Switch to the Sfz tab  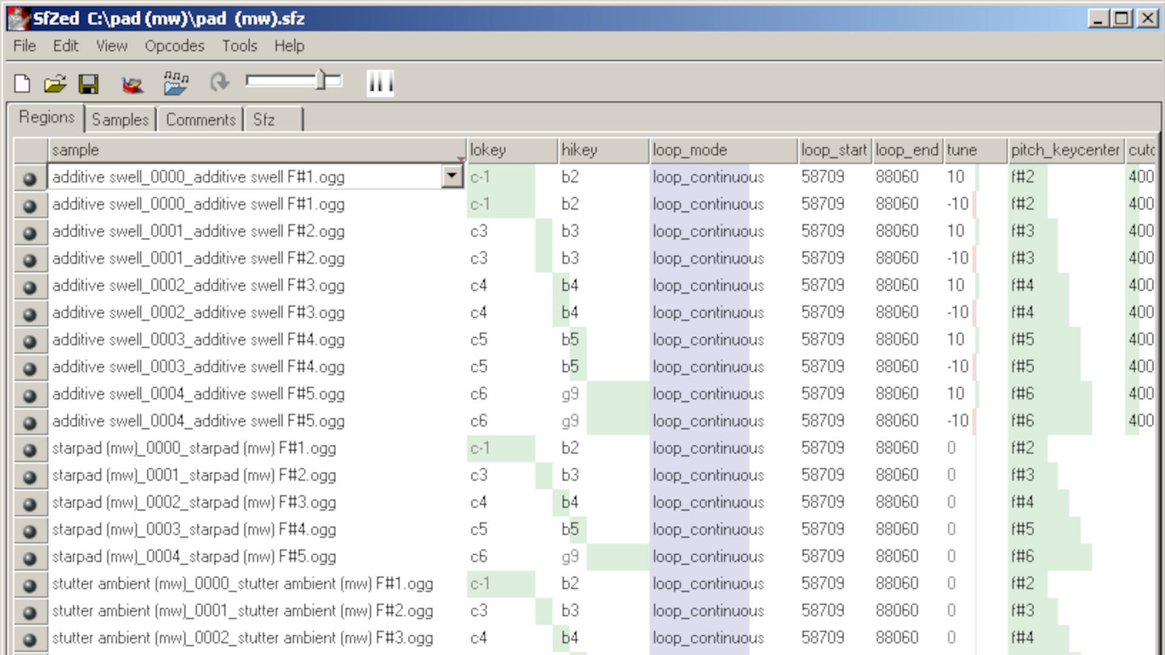[264, 119]
